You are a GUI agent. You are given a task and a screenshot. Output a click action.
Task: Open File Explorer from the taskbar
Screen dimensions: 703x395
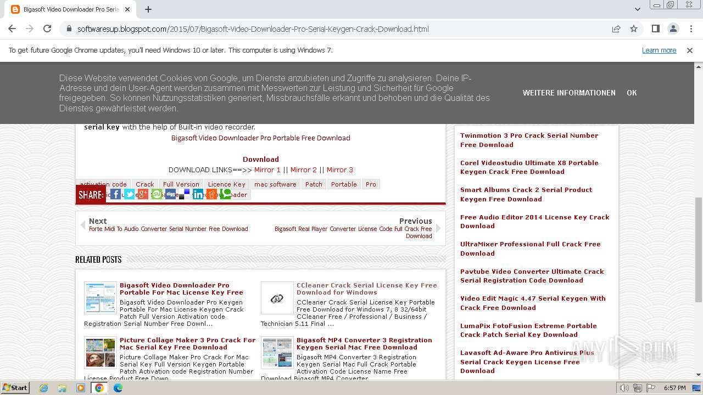point(62,388)
